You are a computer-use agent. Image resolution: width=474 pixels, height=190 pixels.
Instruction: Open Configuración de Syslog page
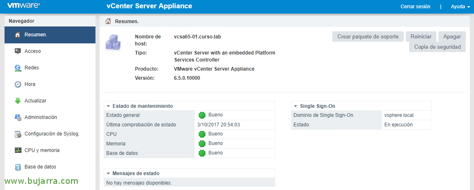point(50,133)
